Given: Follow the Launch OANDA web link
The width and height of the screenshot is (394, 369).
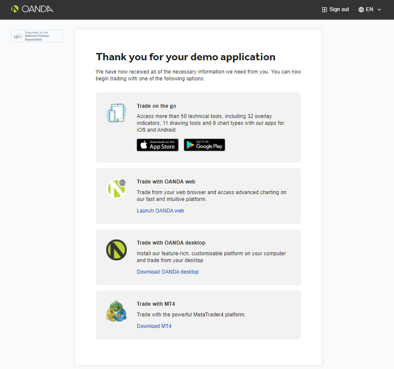Looking at the screenshot, I should (160, 211).
